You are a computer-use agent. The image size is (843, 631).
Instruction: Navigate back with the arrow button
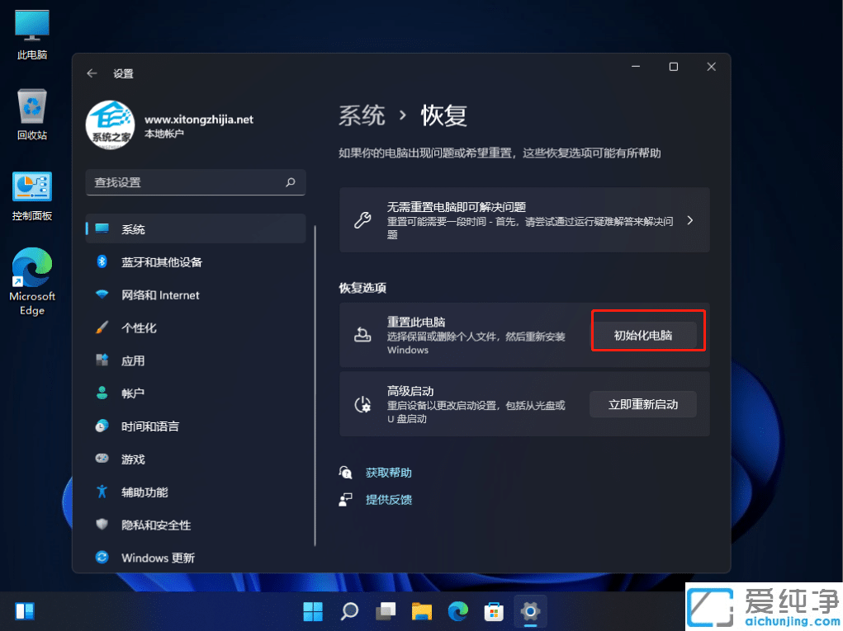point(92,73)
